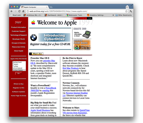This screenshot has width=143, height=123.
Task: Click the Webmaster Tools favicon
Action: click(x=67, y=15)
